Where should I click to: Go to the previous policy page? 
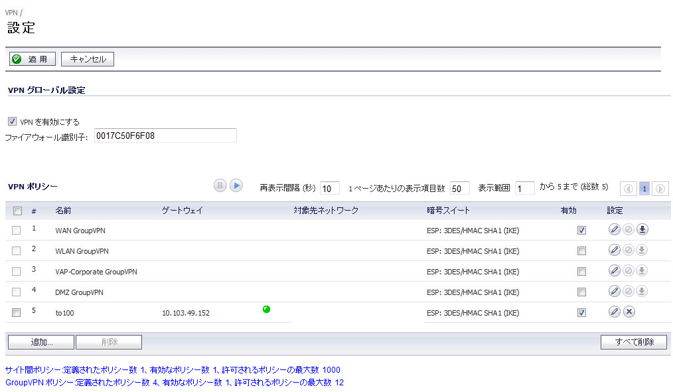629,189
